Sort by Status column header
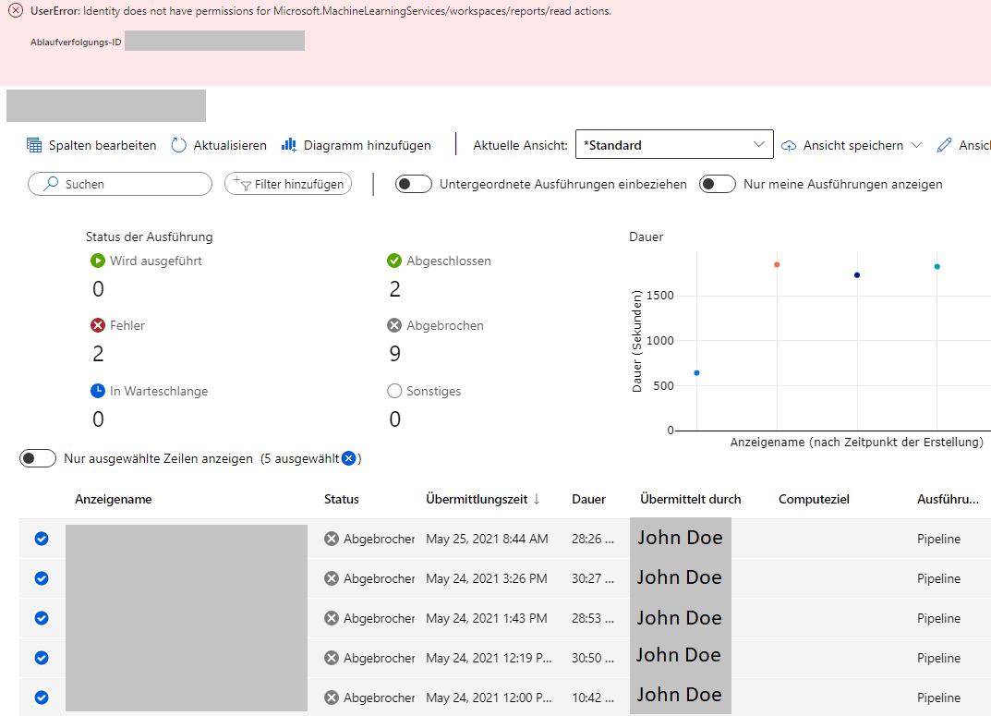The width and height of the screenshot is (991, 716). point(342,499)
